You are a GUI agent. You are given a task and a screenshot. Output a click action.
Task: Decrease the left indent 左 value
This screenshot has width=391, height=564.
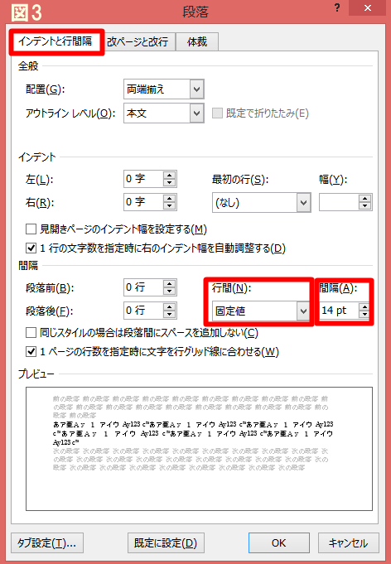(x=169, y=183)
